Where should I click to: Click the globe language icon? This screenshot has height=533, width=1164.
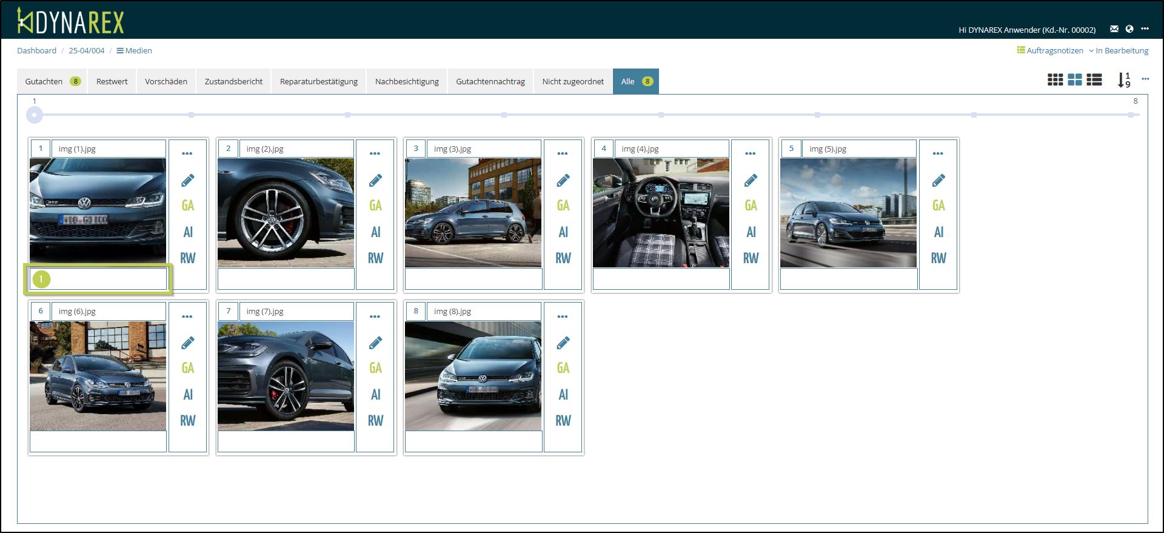click(x=1129, y=29)
